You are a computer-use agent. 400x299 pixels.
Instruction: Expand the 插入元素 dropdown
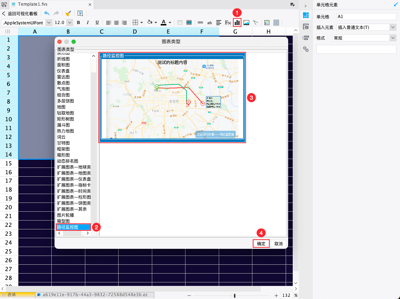pyautogui.click(x=393, y=27)
